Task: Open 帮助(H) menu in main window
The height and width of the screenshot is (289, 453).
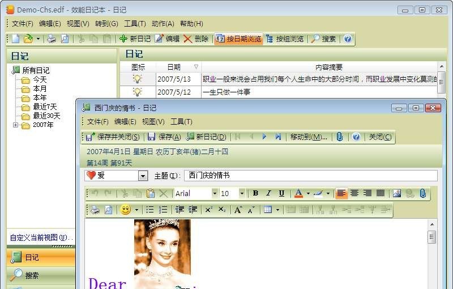Action: [191, 24]
